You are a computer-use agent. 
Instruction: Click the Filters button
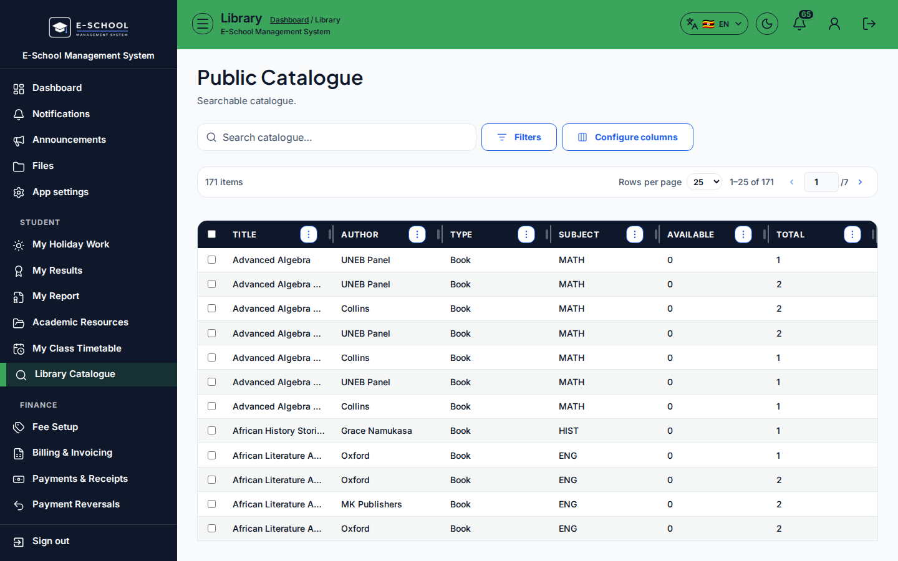point(519,137)
